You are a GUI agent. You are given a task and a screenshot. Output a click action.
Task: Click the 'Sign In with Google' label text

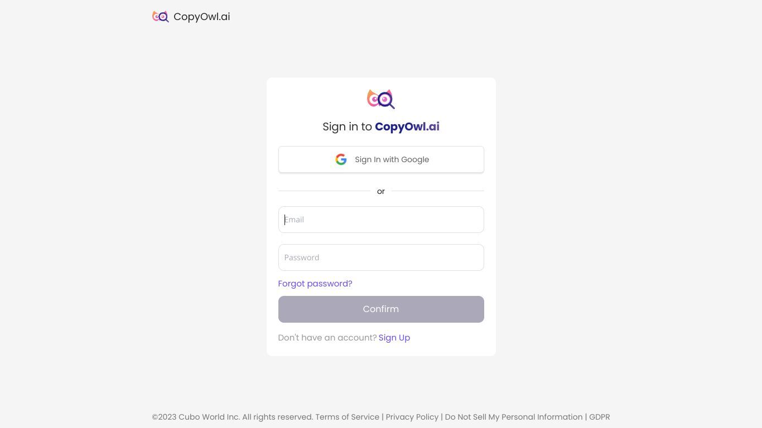tap(392, 159)
